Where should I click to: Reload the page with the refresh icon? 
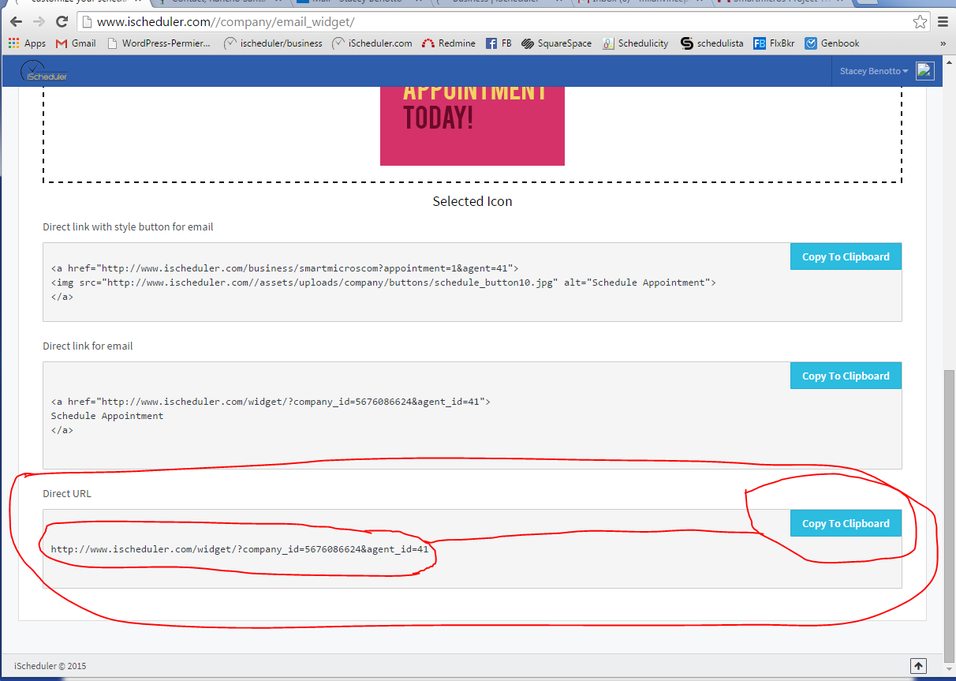tap(62, 22)
